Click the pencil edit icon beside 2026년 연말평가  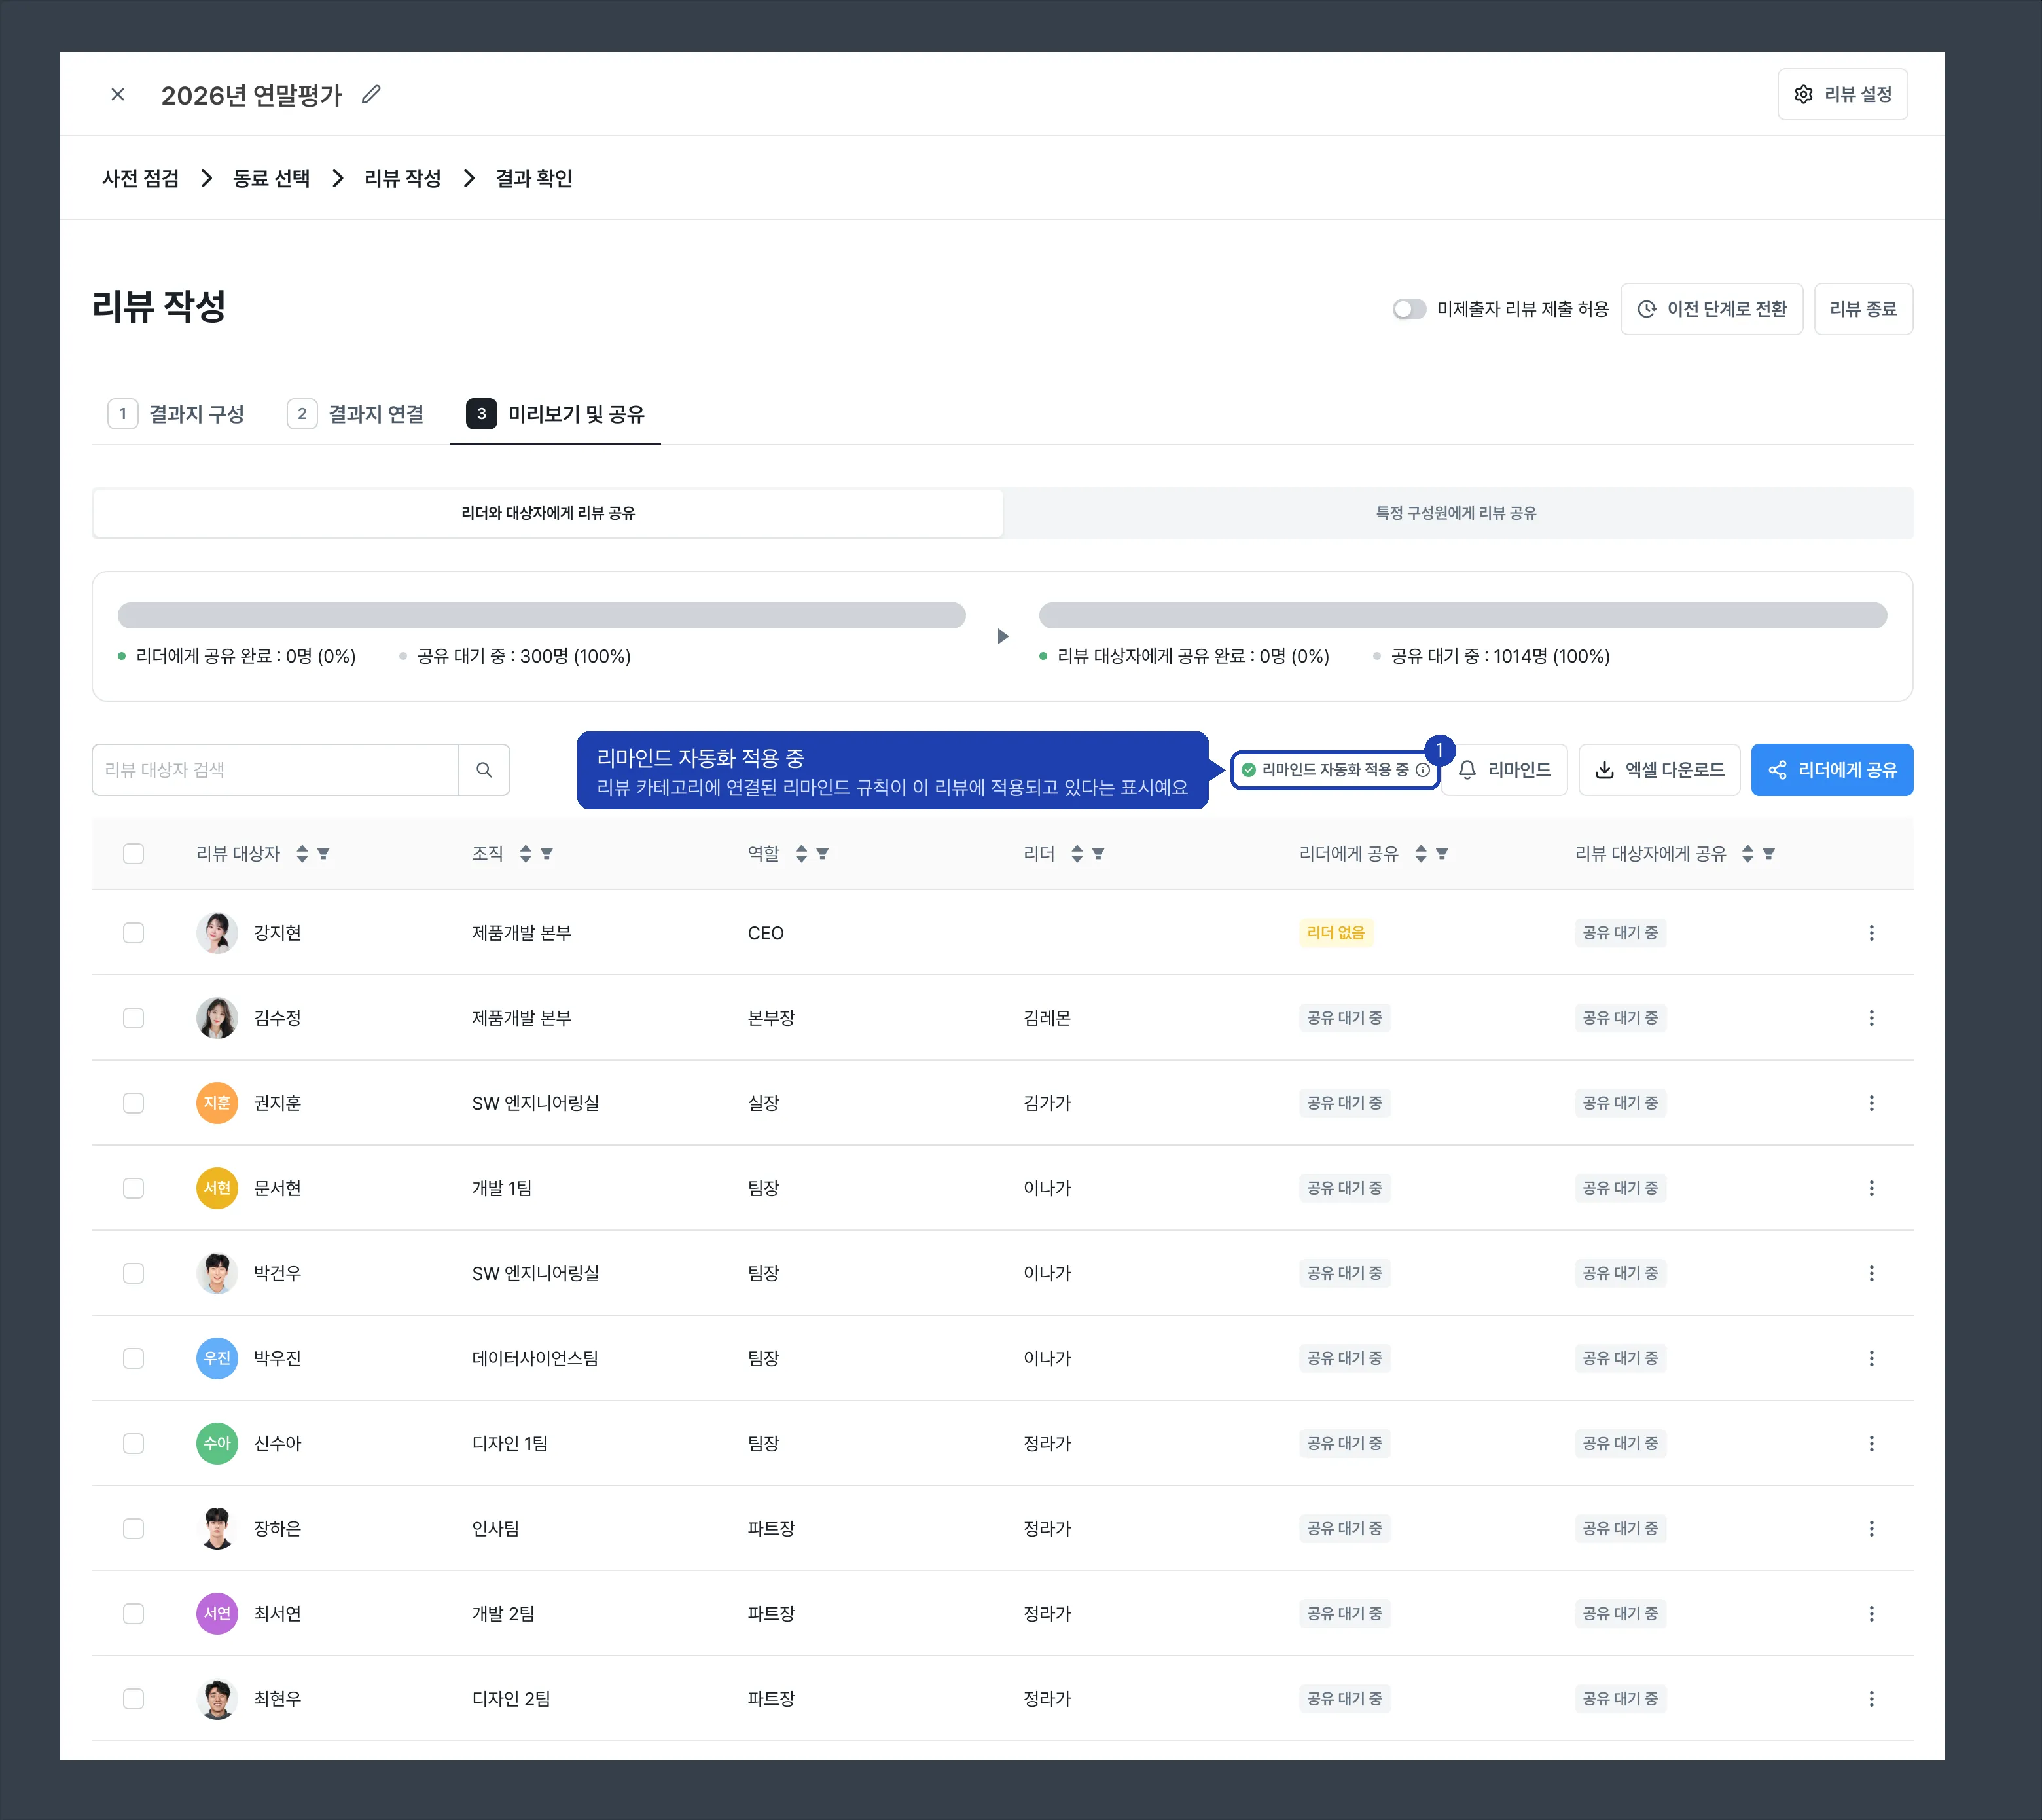pos(371,94)
